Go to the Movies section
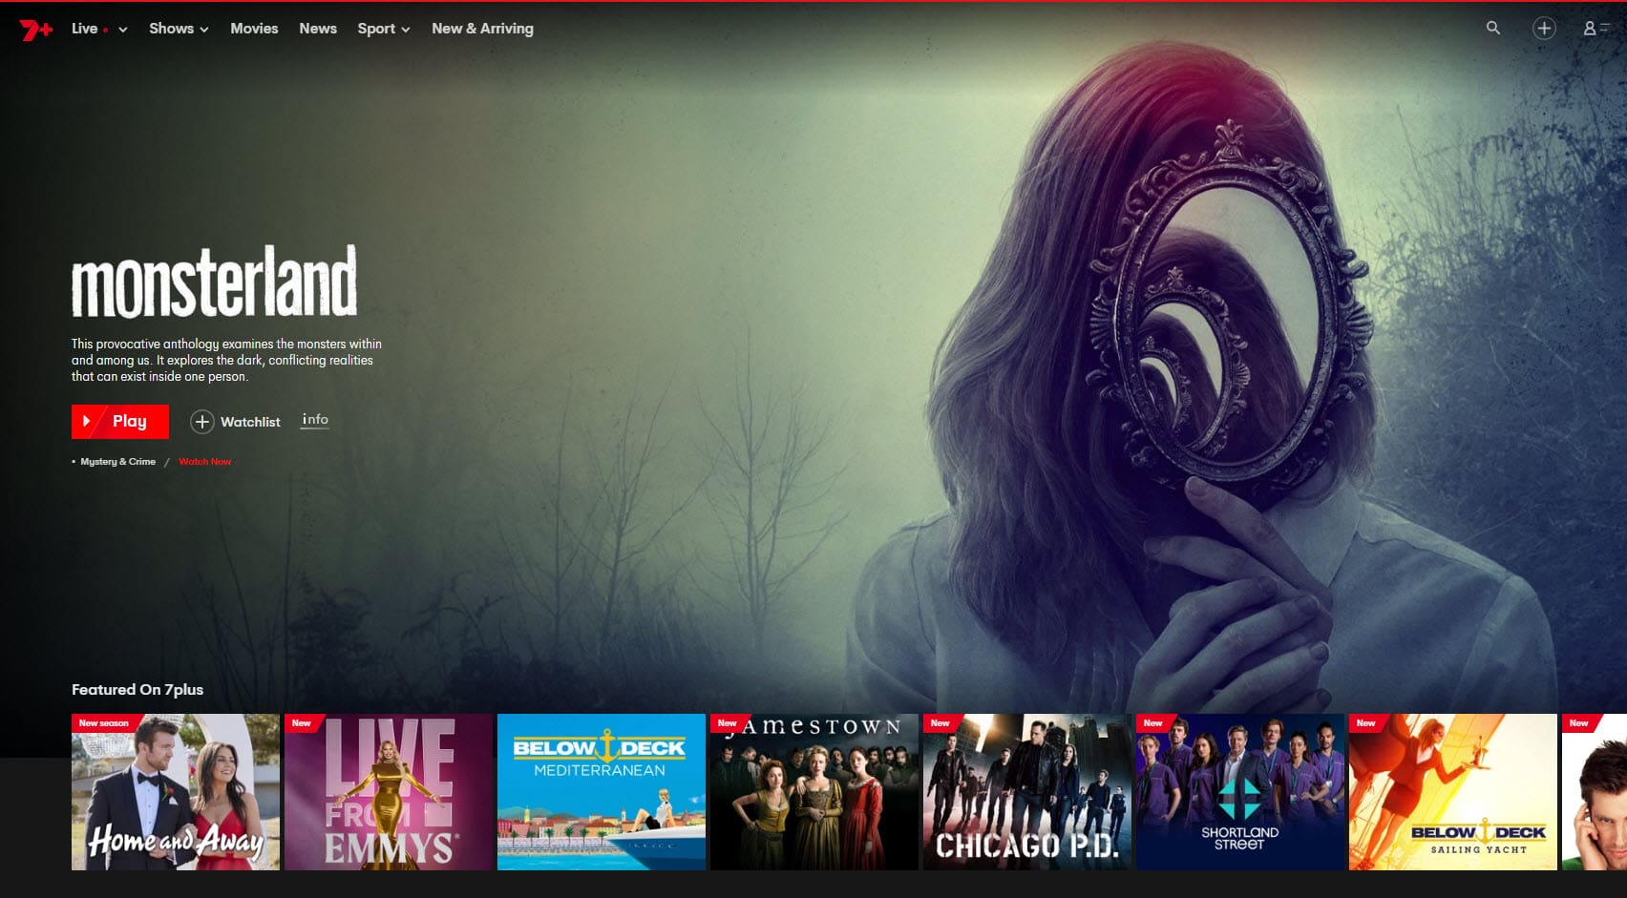 click(254, 29)
